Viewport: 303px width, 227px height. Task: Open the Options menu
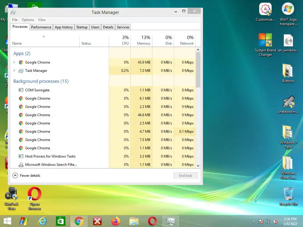28,20
